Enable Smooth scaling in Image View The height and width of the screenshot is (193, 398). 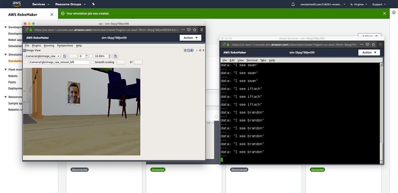93,62
